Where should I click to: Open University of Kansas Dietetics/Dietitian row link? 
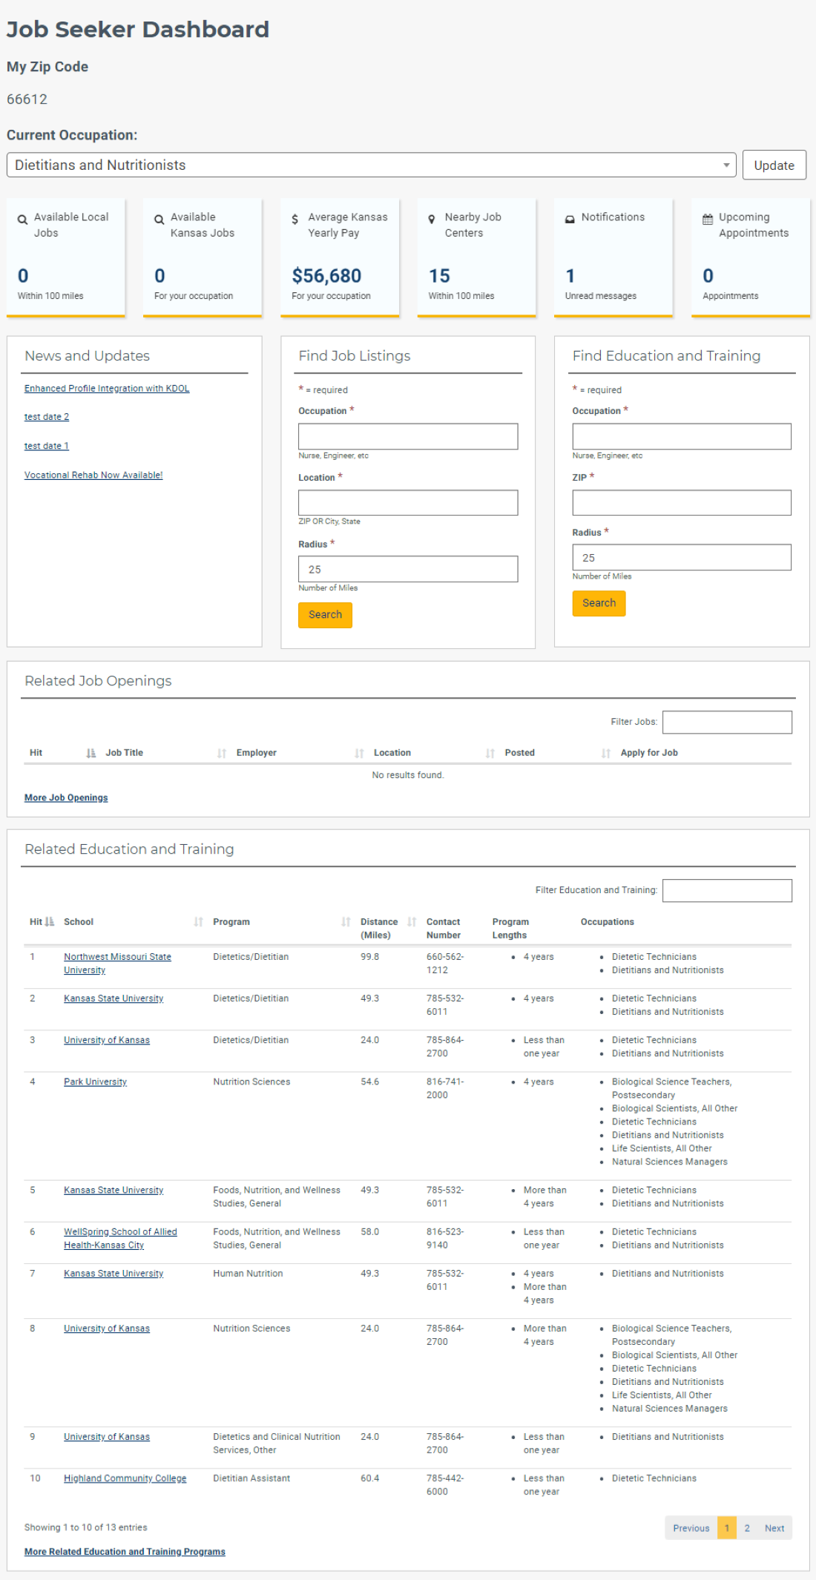click(107, 1040)
